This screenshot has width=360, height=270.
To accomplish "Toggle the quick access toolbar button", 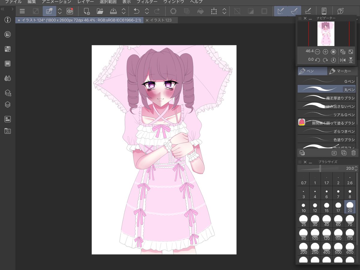I will [49, 11].
